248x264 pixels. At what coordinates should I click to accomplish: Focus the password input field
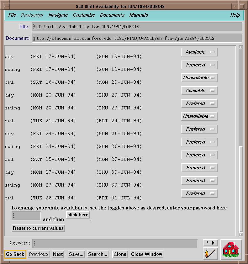pos(26,216)
